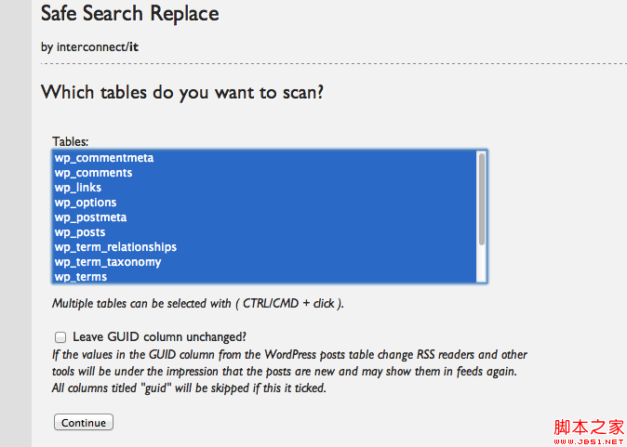Choose wp_links from the tables list
This screenshot has width=627, height=447.
point(78,188)
